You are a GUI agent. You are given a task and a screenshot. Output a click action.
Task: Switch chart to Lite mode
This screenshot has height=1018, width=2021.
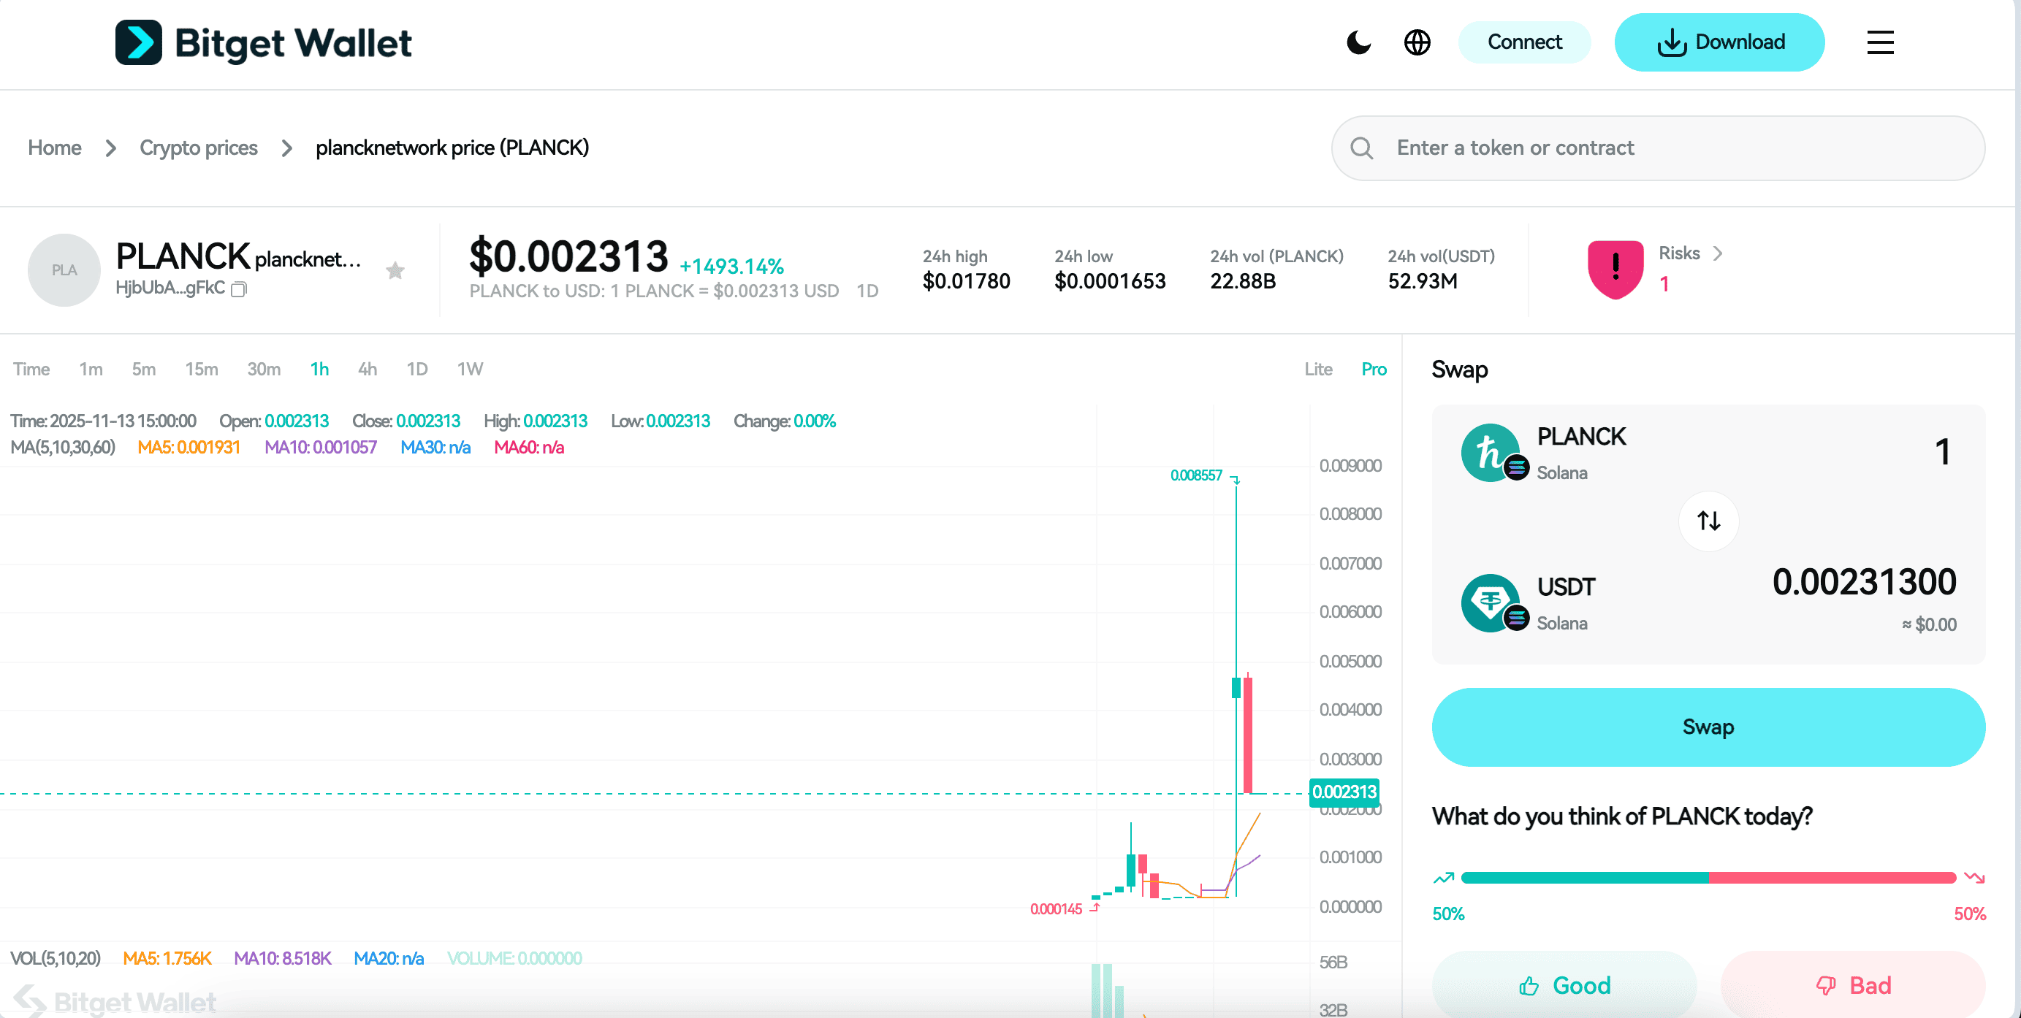pyautogui.click(x=1318, y=369)
